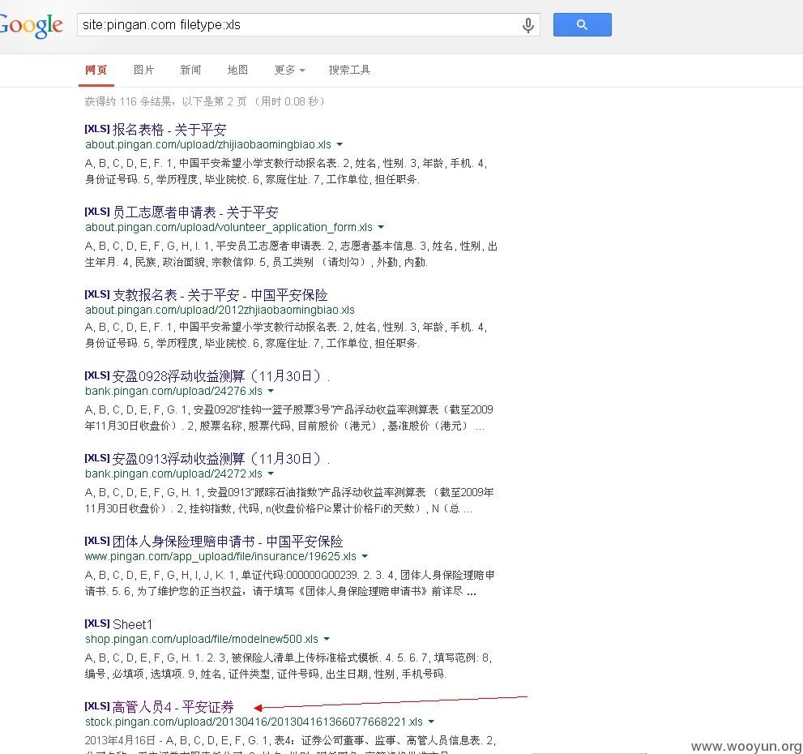Expand the 更多 dropdown menu
This screenshot has height=754, width=803.
pyautogui.click(x=289, y=71)
